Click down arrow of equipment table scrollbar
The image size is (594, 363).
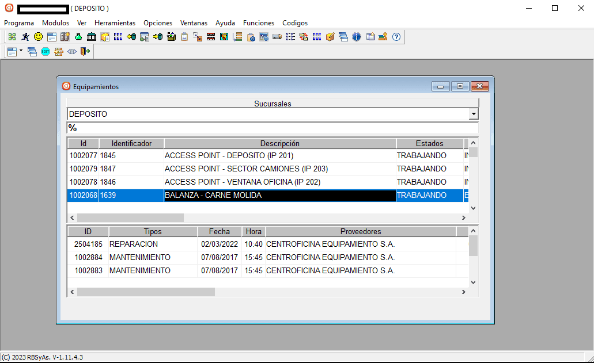[473, 208]
